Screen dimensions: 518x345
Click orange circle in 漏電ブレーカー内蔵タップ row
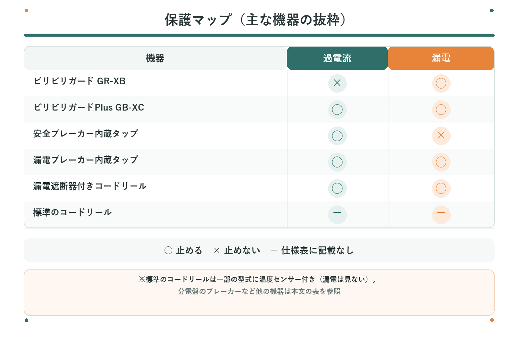[x=441, y=162]
